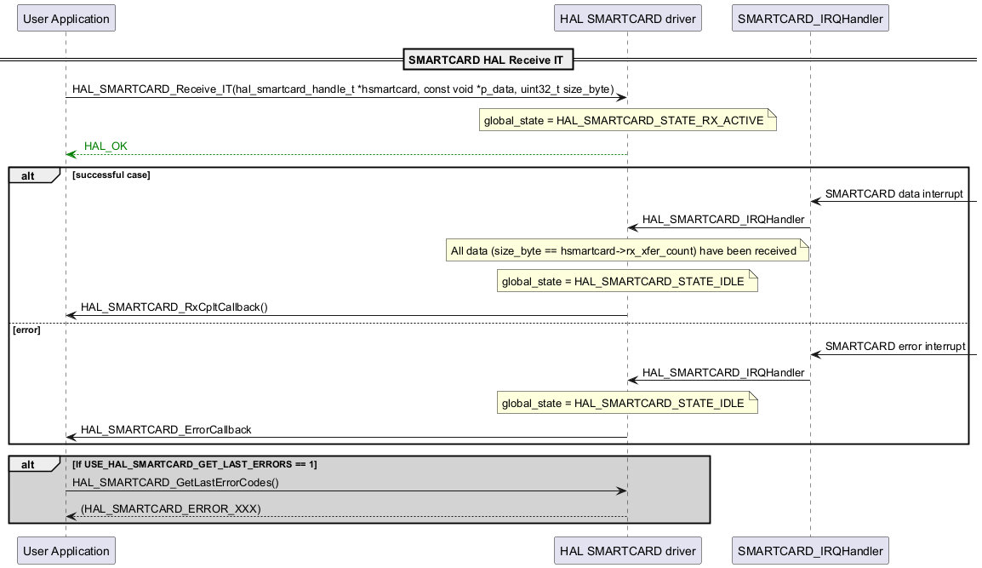Click the SMARTCARD HAL Receive IT title
The width and height of the screenshot is (982, 568).
pos(490,60)
